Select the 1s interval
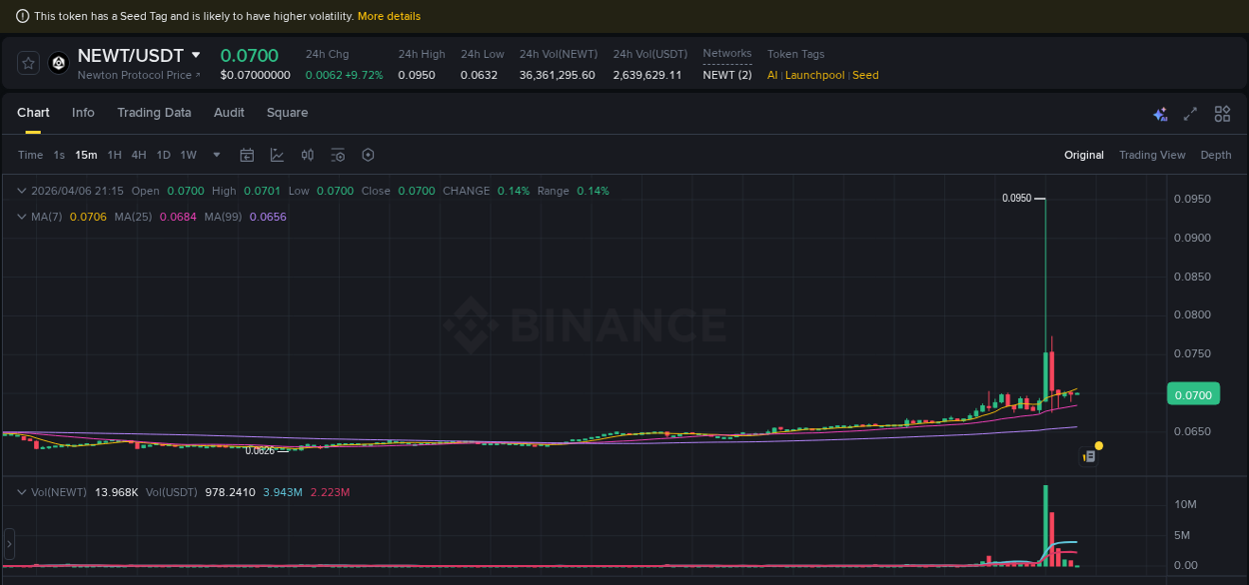Image resolution: width=1249 pixels, height=585 pixels. pos(59,155)
